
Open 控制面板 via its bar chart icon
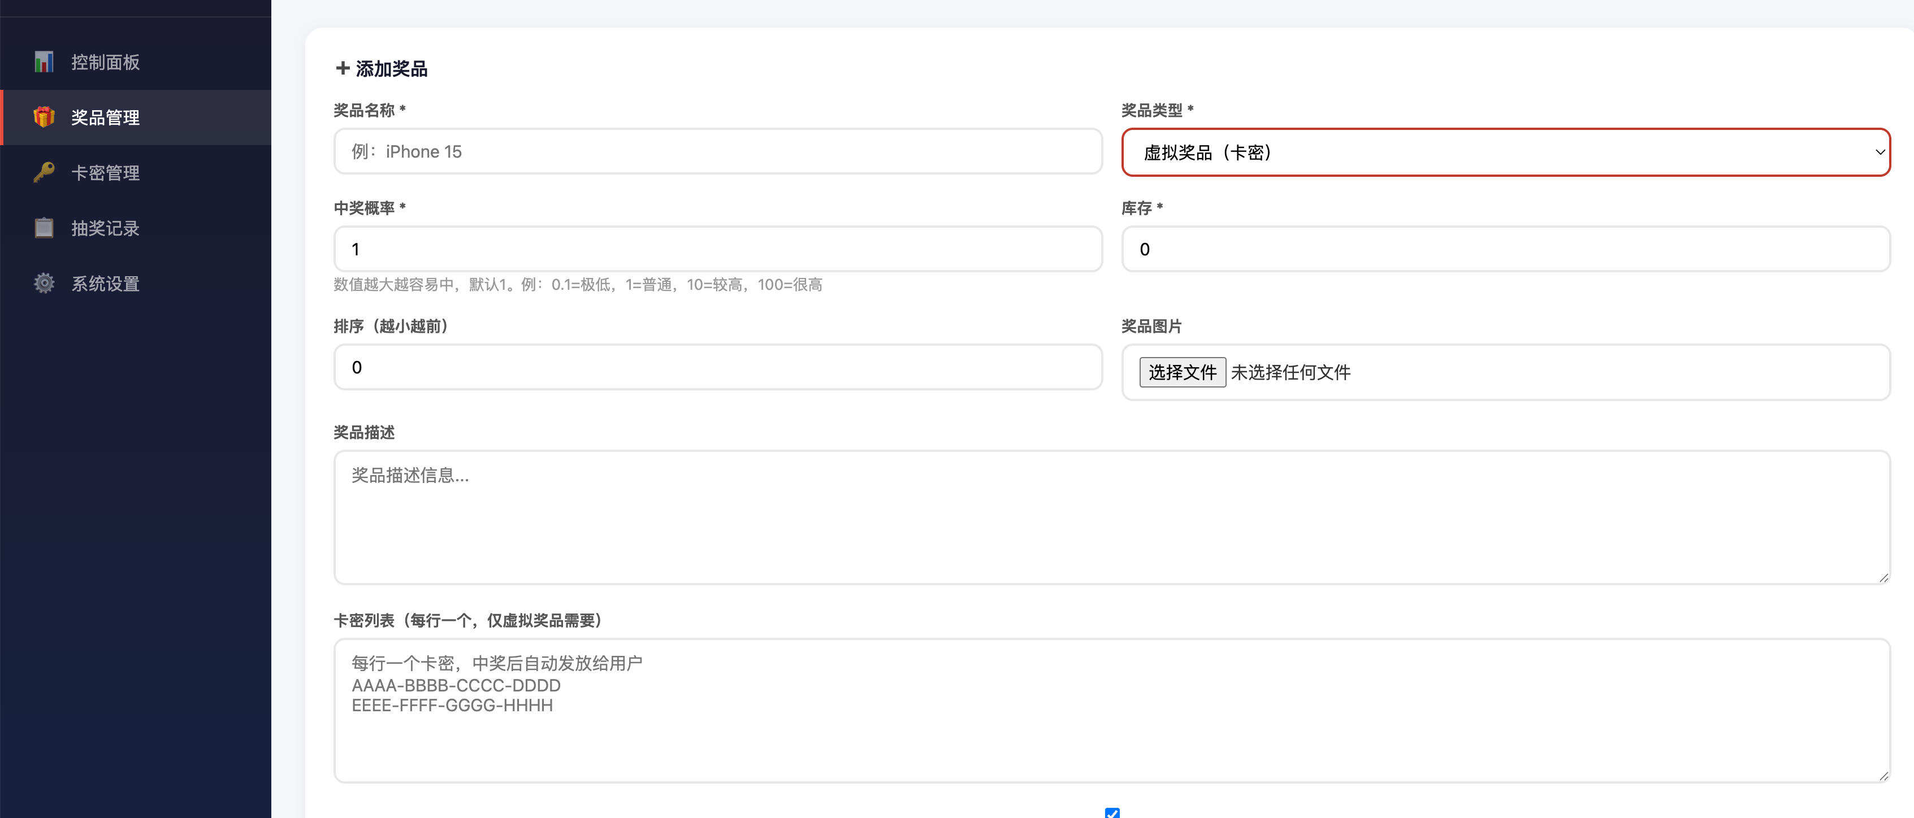click(44, 62)
